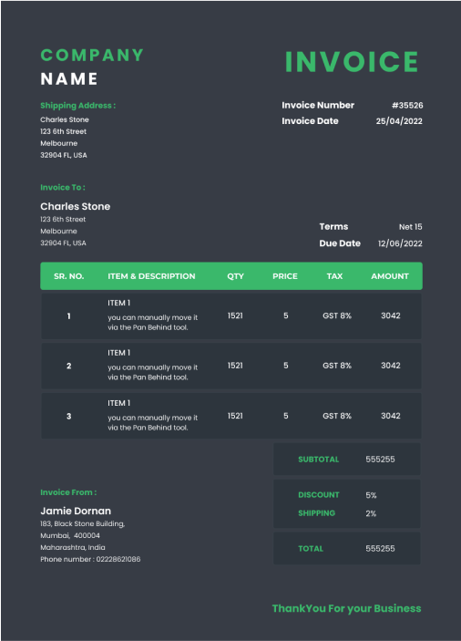Select the Shipping Address label
Viewport: 461px width, 641px height.
78,106
